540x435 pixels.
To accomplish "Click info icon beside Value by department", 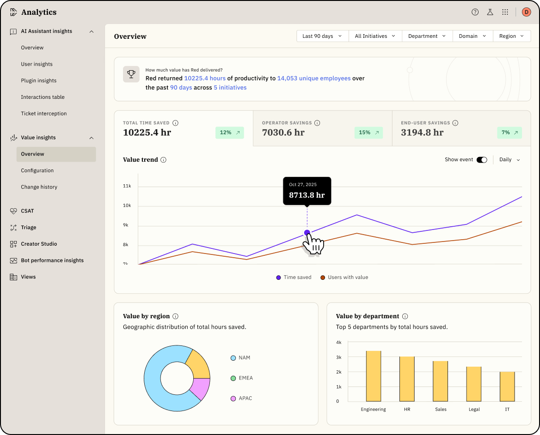I will pos(405,316).
